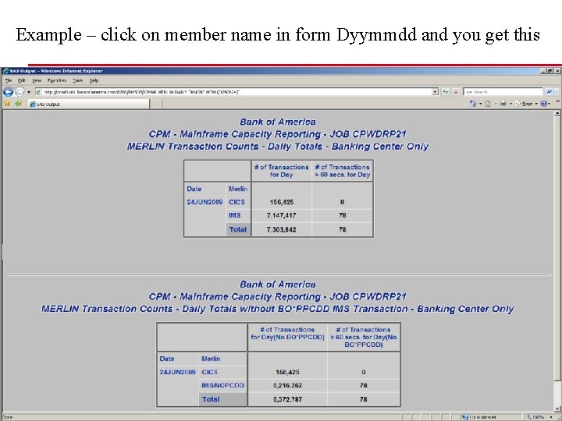Click the Help icon in the command bar
The image size is (562, 421).
(544, 104)
